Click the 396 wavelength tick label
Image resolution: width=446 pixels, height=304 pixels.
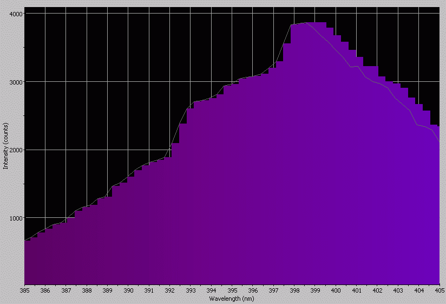[x=253, y=291]
